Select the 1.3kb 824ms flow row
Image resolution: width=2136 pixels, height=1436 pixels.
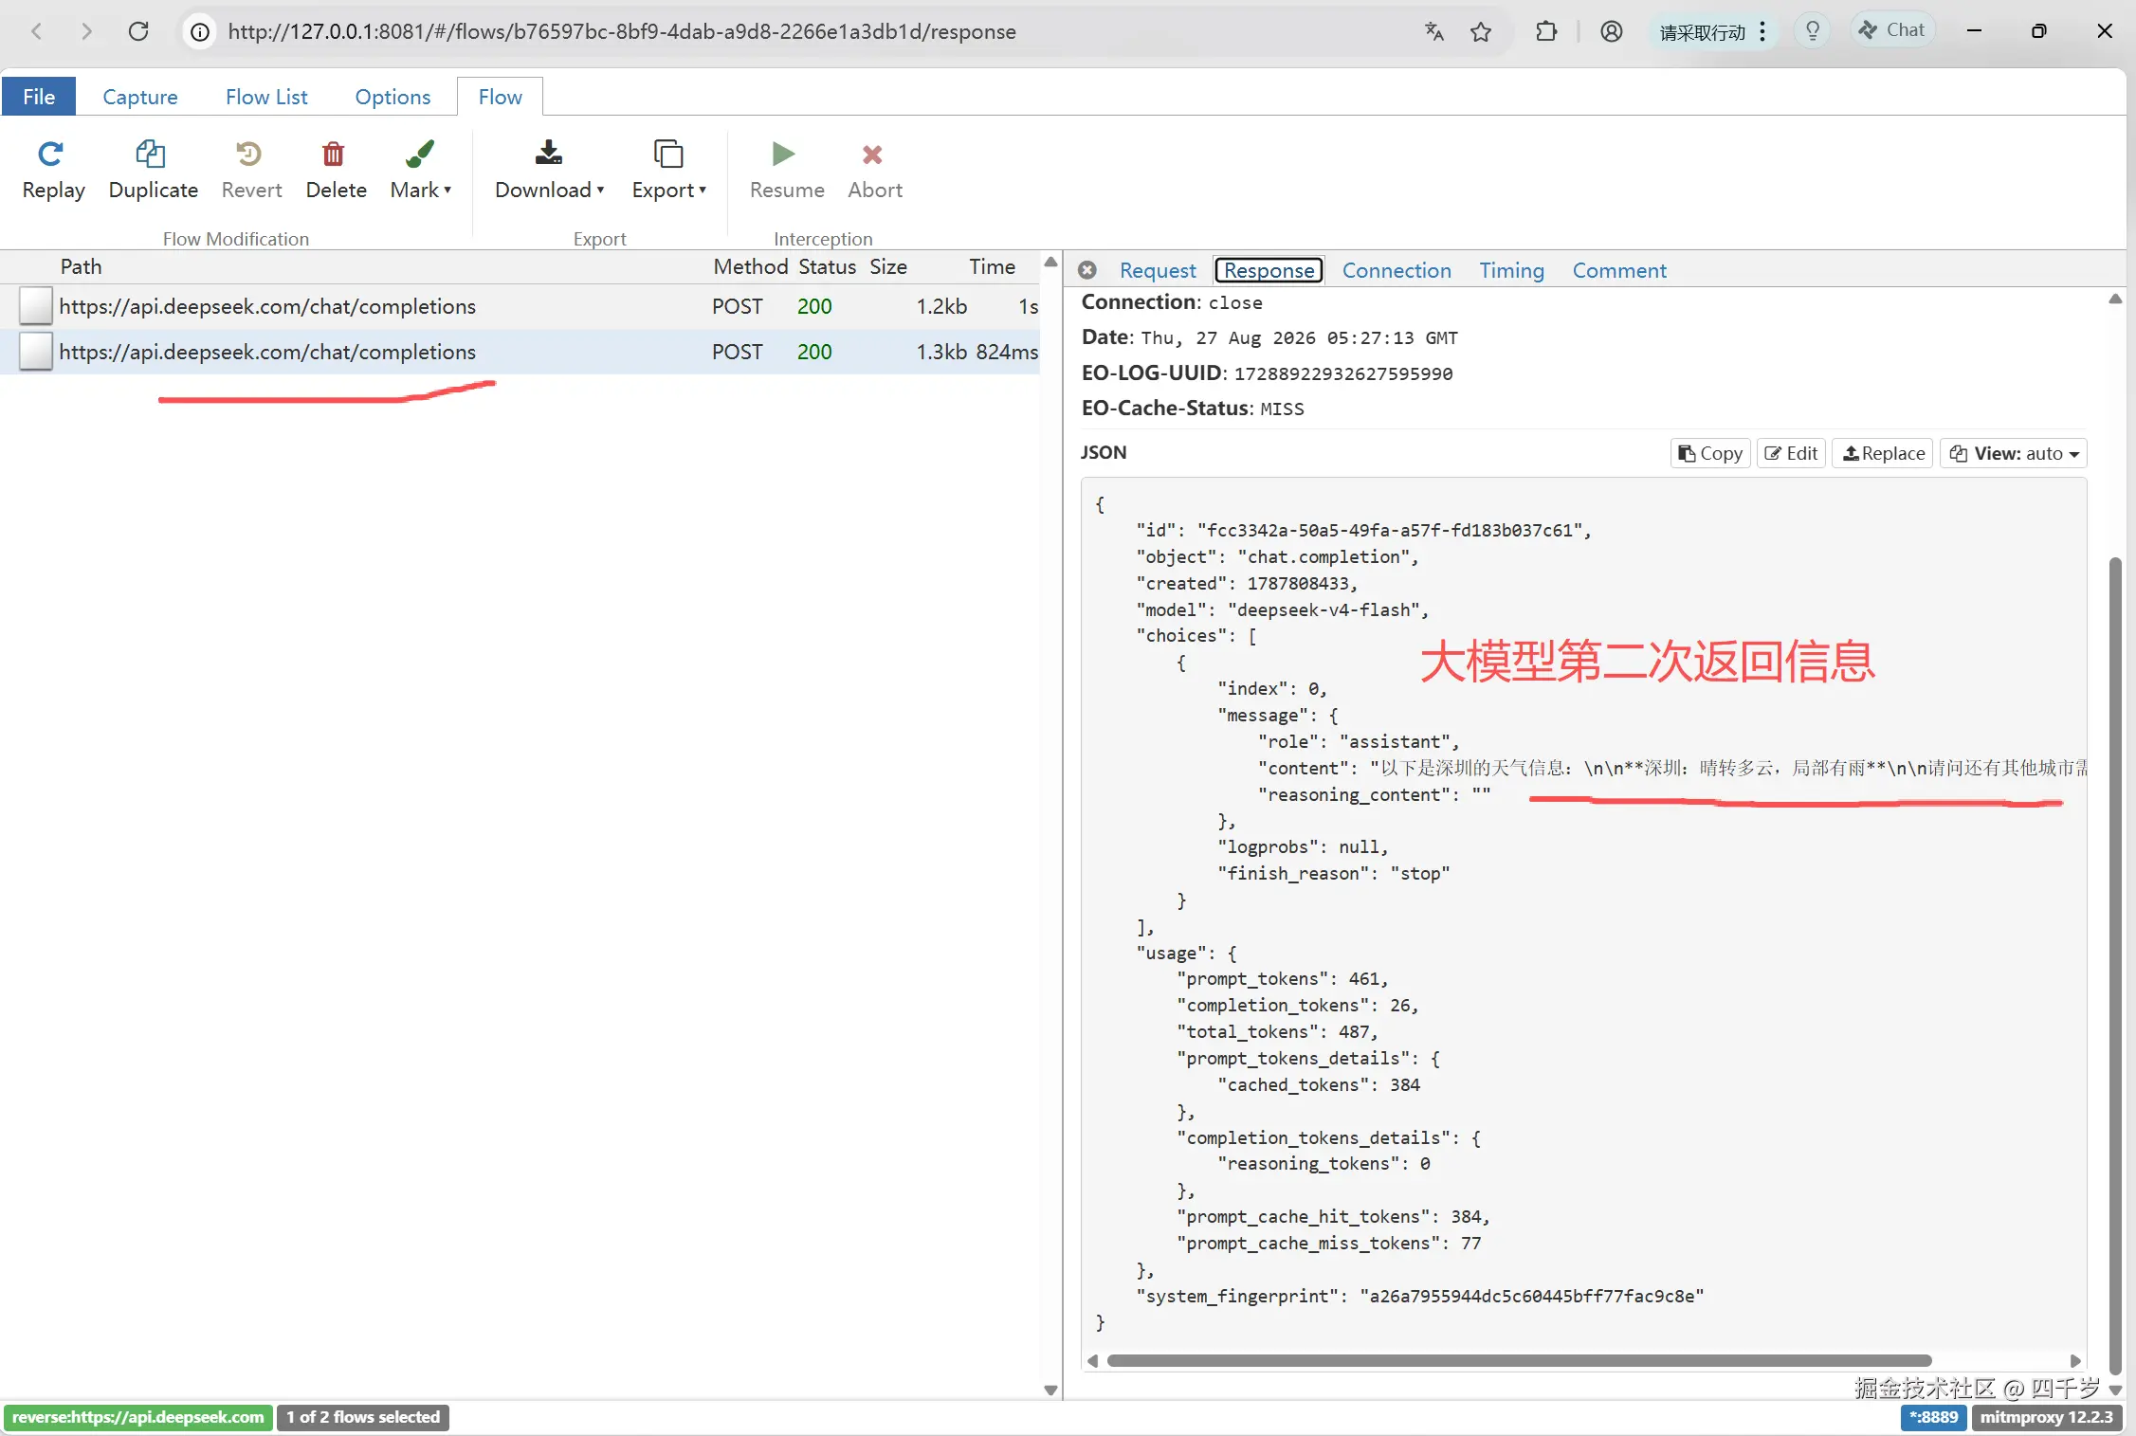tap(520, 352)
